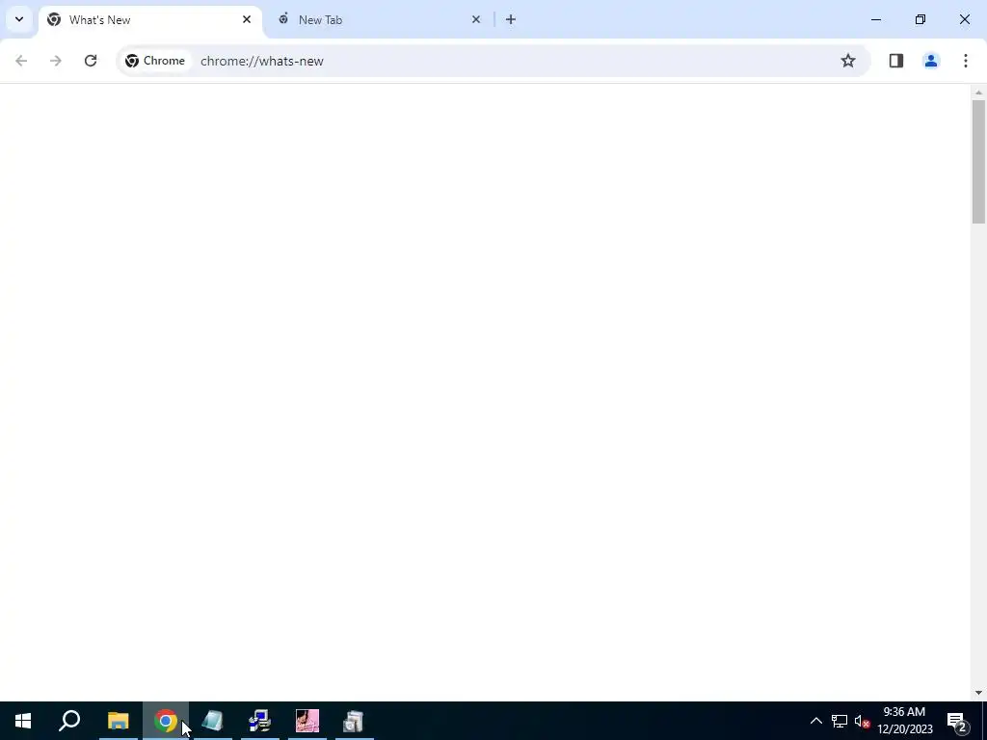Click the scrollbar up arrow
Image resolution: width=987 pixels, height=740 pixels.
[978, 93]
